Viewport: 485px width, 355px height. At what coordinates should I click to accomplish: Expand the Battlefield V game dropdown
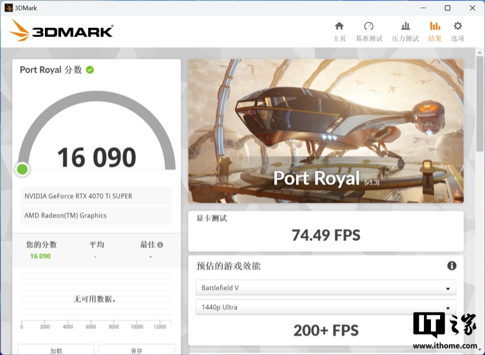[x=326, y=288]
